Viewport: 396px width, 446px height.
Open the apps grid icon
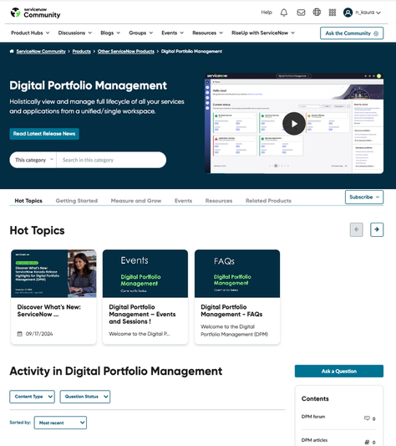(333, 13)
